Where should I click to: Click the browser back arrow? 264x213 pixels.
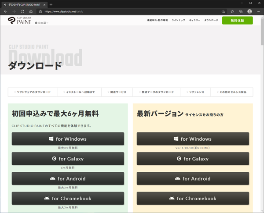pos(5,11)
